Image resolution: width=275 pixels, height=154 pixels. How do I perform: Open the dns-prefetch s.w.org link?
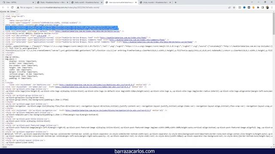click(x=42, y=36)
